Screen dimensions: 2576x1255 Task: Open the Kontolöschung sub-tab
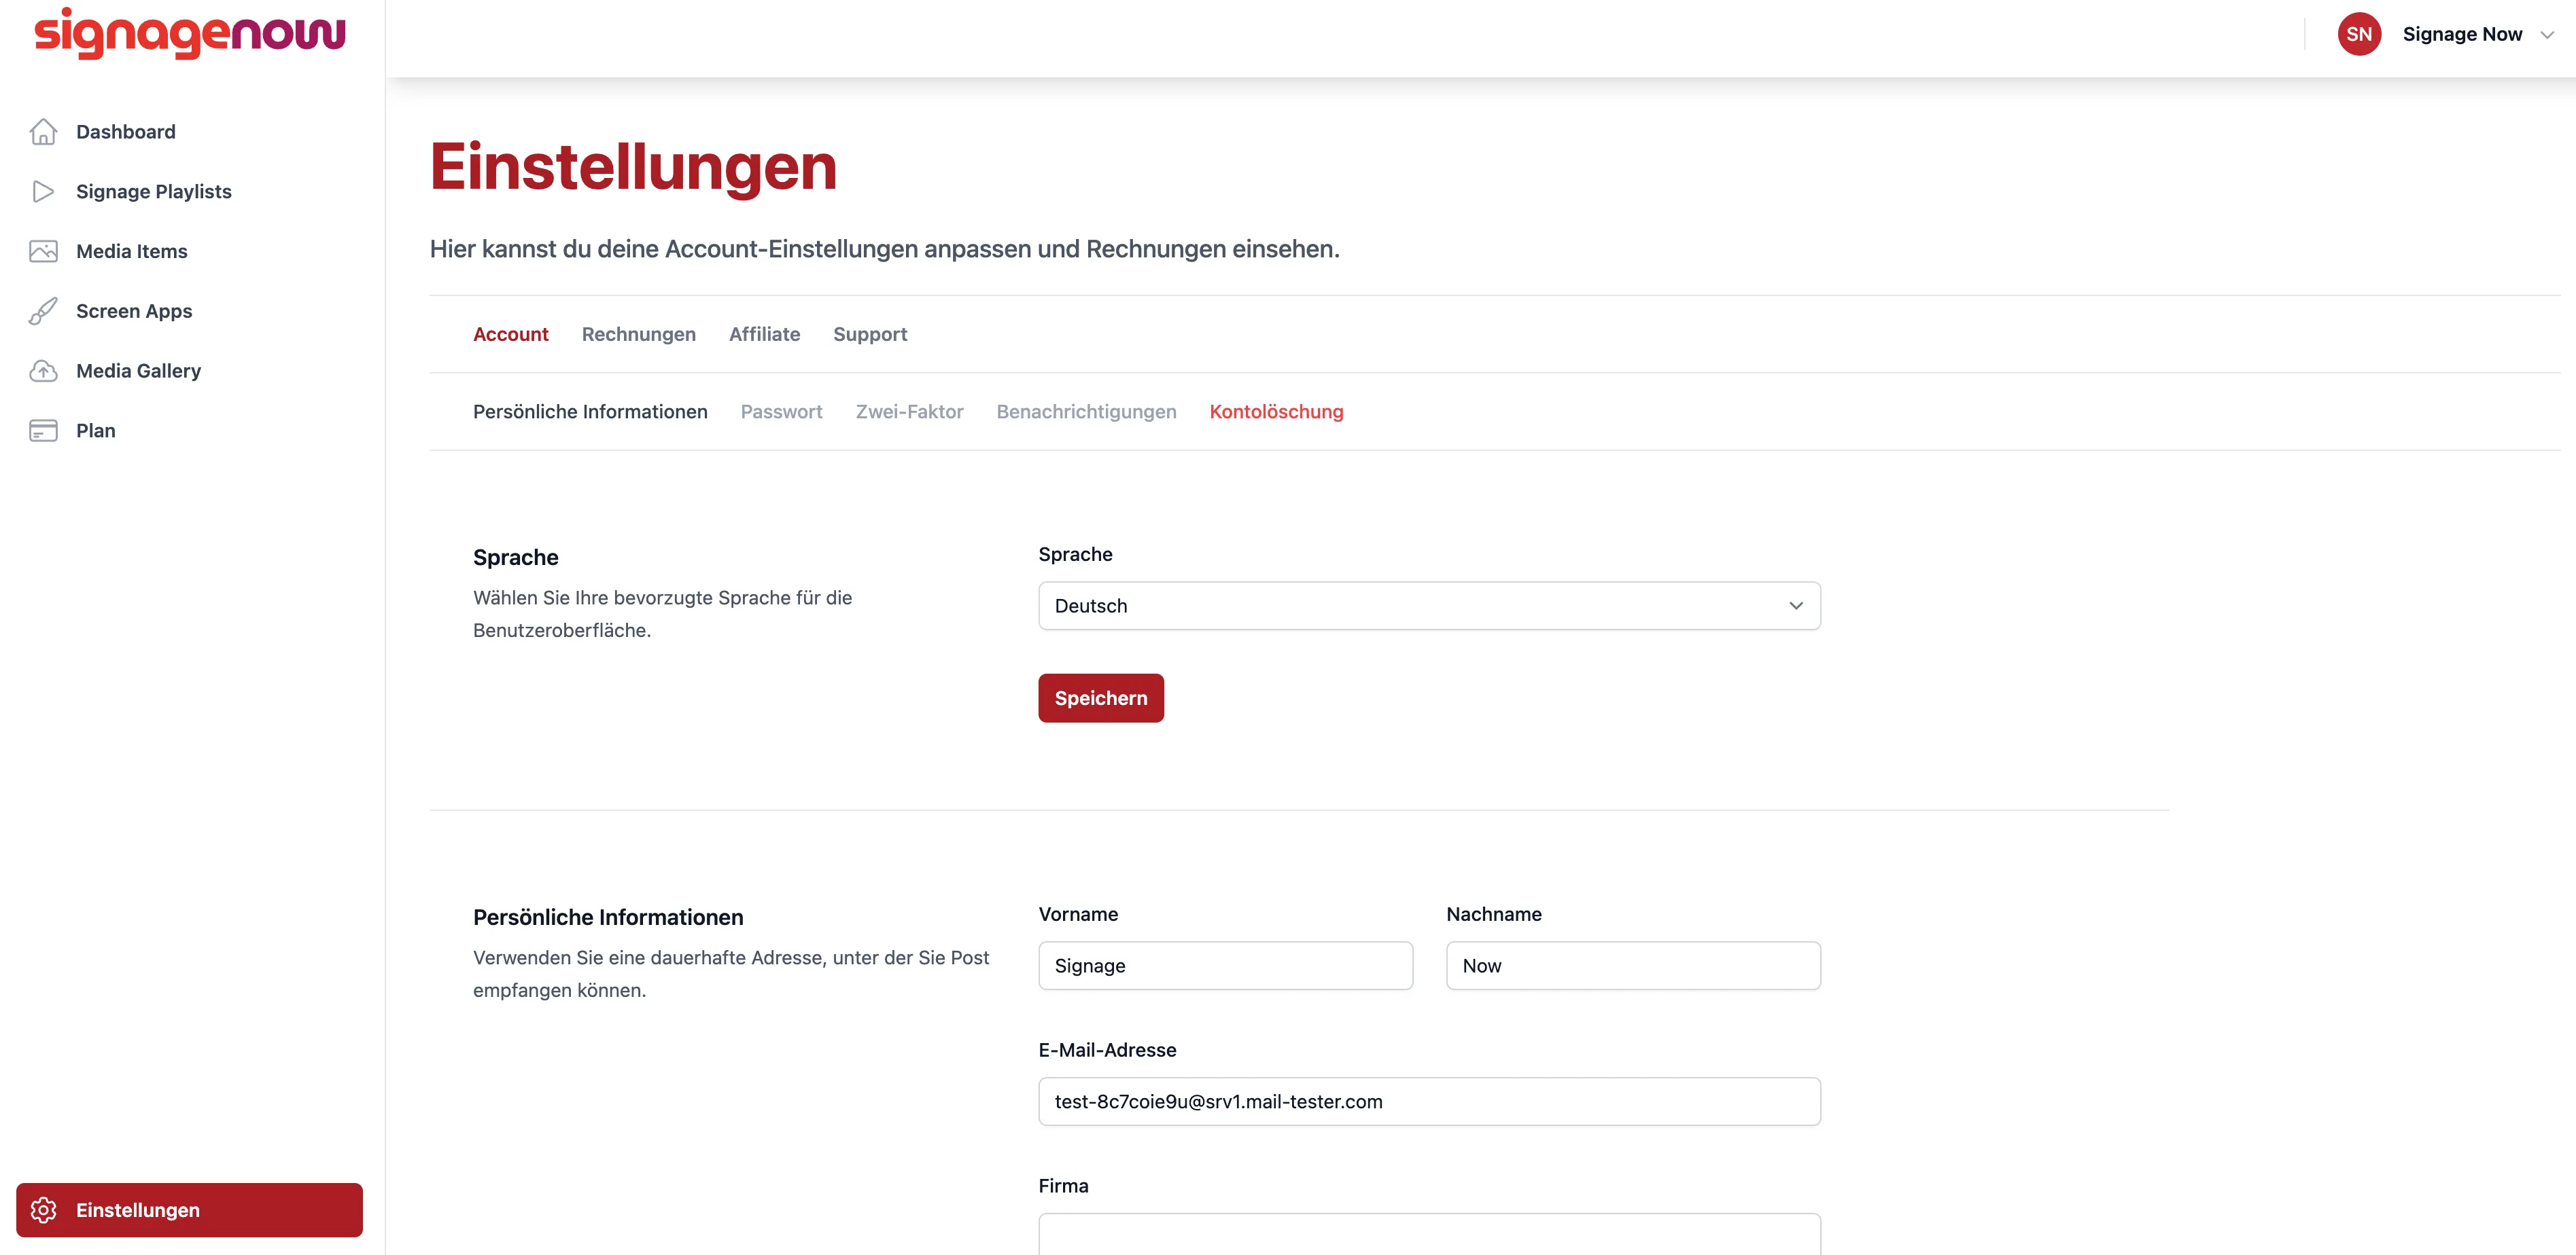[1276, 412]
